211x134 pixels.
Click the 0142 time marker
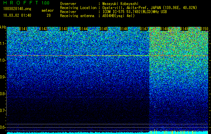(43, 29)
